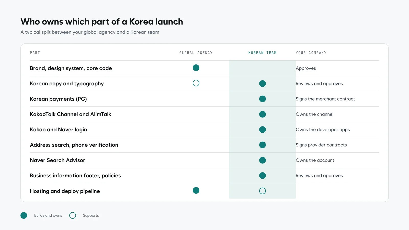Select the row label Business information footer, policies
The image size is (409, 230).
click(x=75, y=176)
